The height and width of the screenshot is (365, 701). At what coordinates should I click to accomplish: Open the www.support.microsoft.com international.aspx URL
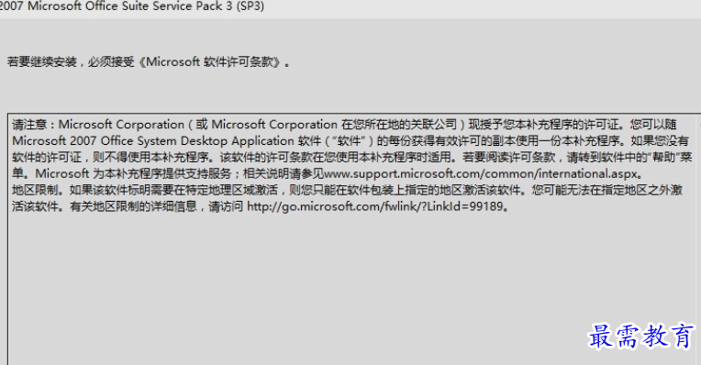point(481,173)
